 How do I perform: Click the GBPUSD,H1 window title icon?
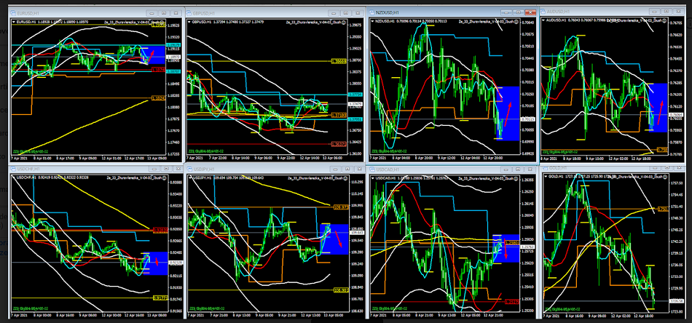(x=189, y=13)
